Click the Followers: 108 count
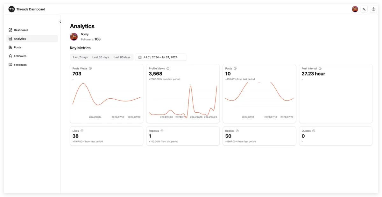This screenshot has height=197, width=382. pyautogui.click(x=91, y=39)
